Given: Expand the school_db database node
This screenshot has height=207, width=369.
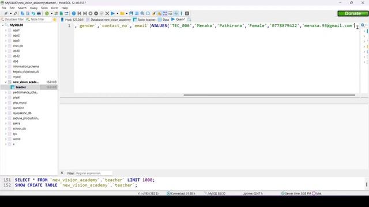Looking at the screenshot, I should click(6, 129).
